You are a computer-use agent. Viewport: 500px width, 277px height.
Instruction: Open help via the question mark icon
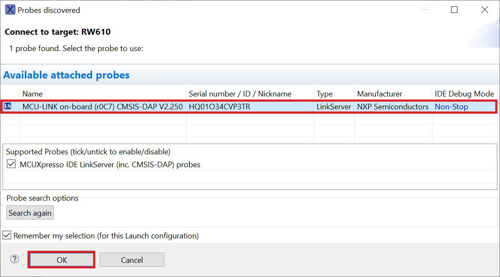[15, 259]
